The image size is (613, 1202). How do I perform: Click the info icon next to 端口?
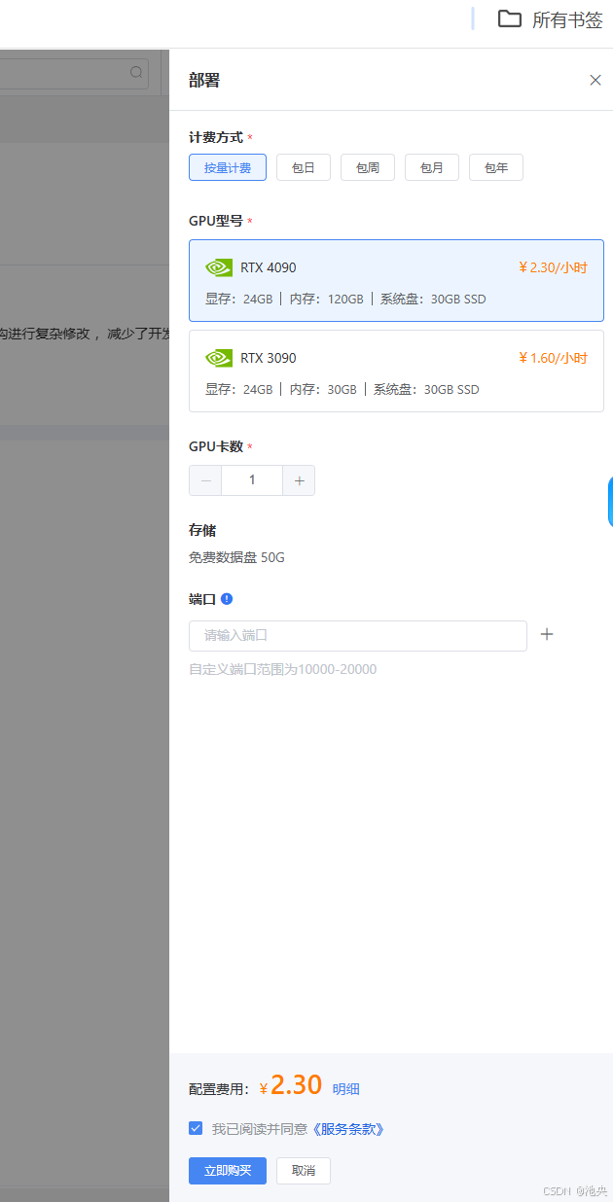227,599
